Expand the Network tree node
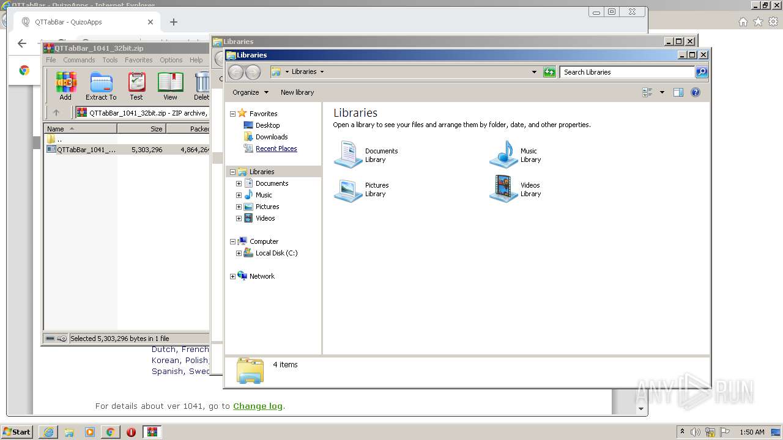The width and height of the screenshot is (783, 440). click(232, 276)
